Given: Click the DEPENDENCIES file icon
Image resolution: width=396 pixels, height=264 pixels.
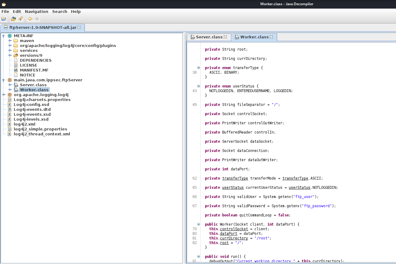Looking at the screenshot, I should pyautogui.click(x=16, y=60).
